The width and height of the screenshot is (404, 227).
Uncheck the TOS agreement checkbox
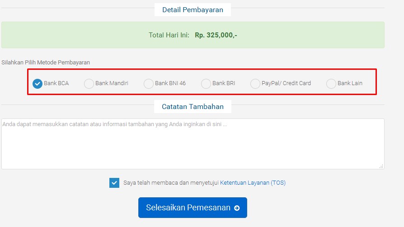click(114, 183)
